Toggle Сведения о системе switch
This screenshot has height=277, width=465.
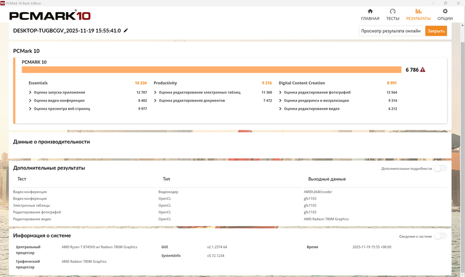441,236
